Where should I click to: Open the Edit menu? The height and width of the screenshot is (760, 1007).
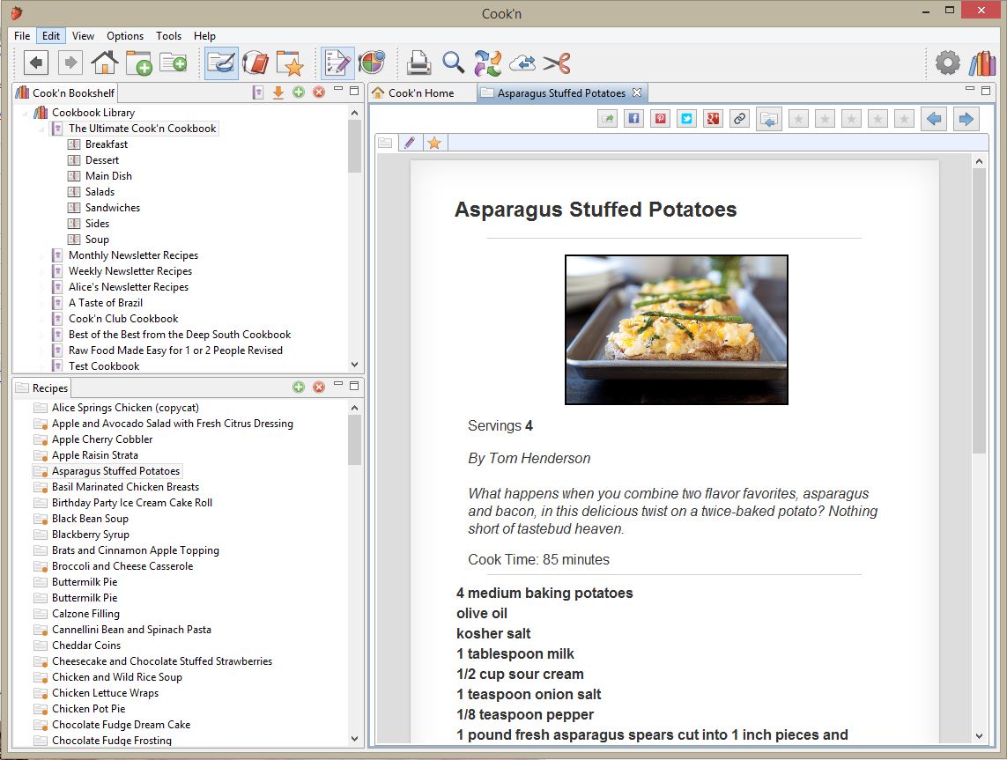pyautogui.click(x=51, y=36)
